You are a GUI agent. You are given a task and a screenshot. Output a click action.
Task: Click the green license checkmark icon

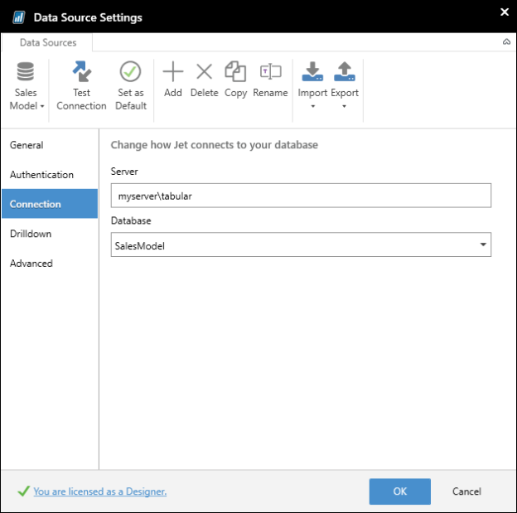[24, 491]
